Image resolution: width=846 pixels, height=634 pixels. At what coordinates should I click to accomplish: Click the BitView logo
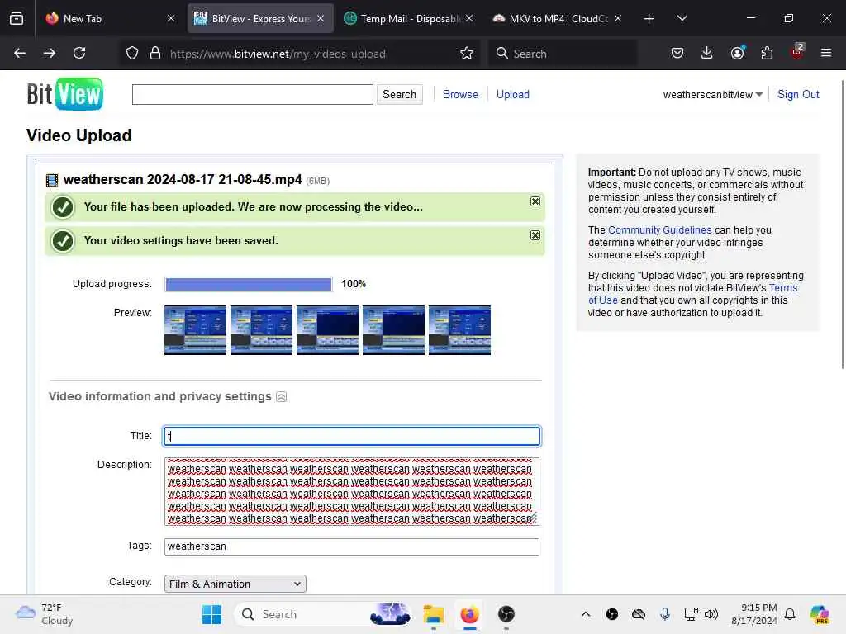pos(64,94)
